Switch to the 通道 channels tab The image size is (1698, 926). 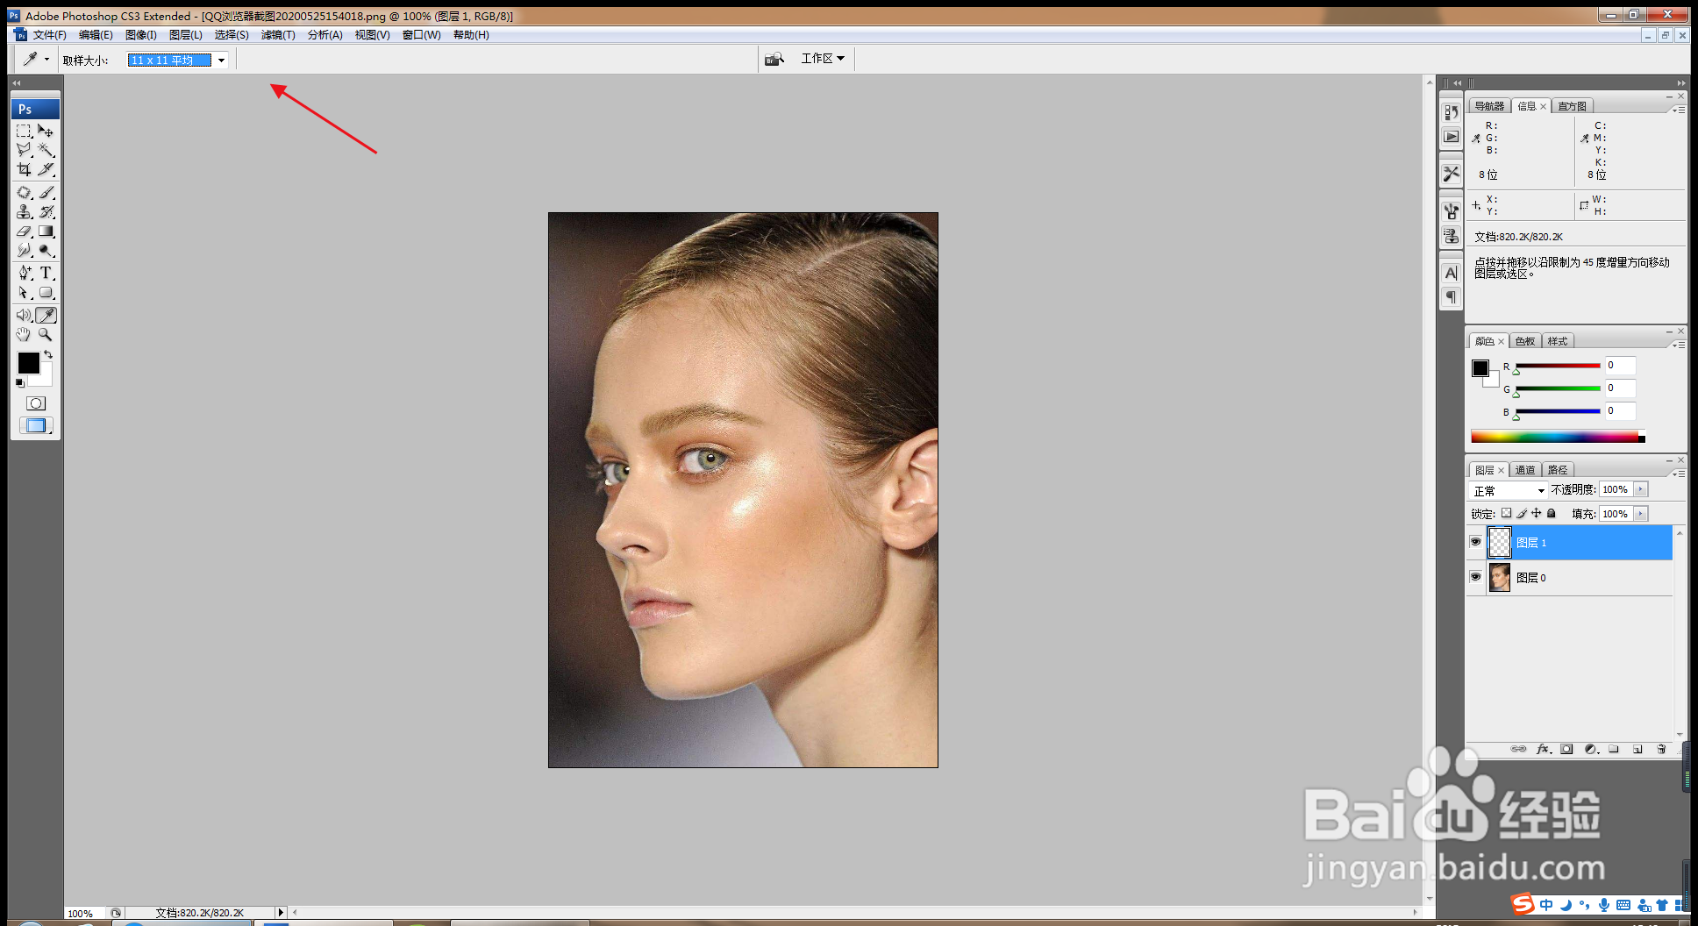pos(1525,470)
